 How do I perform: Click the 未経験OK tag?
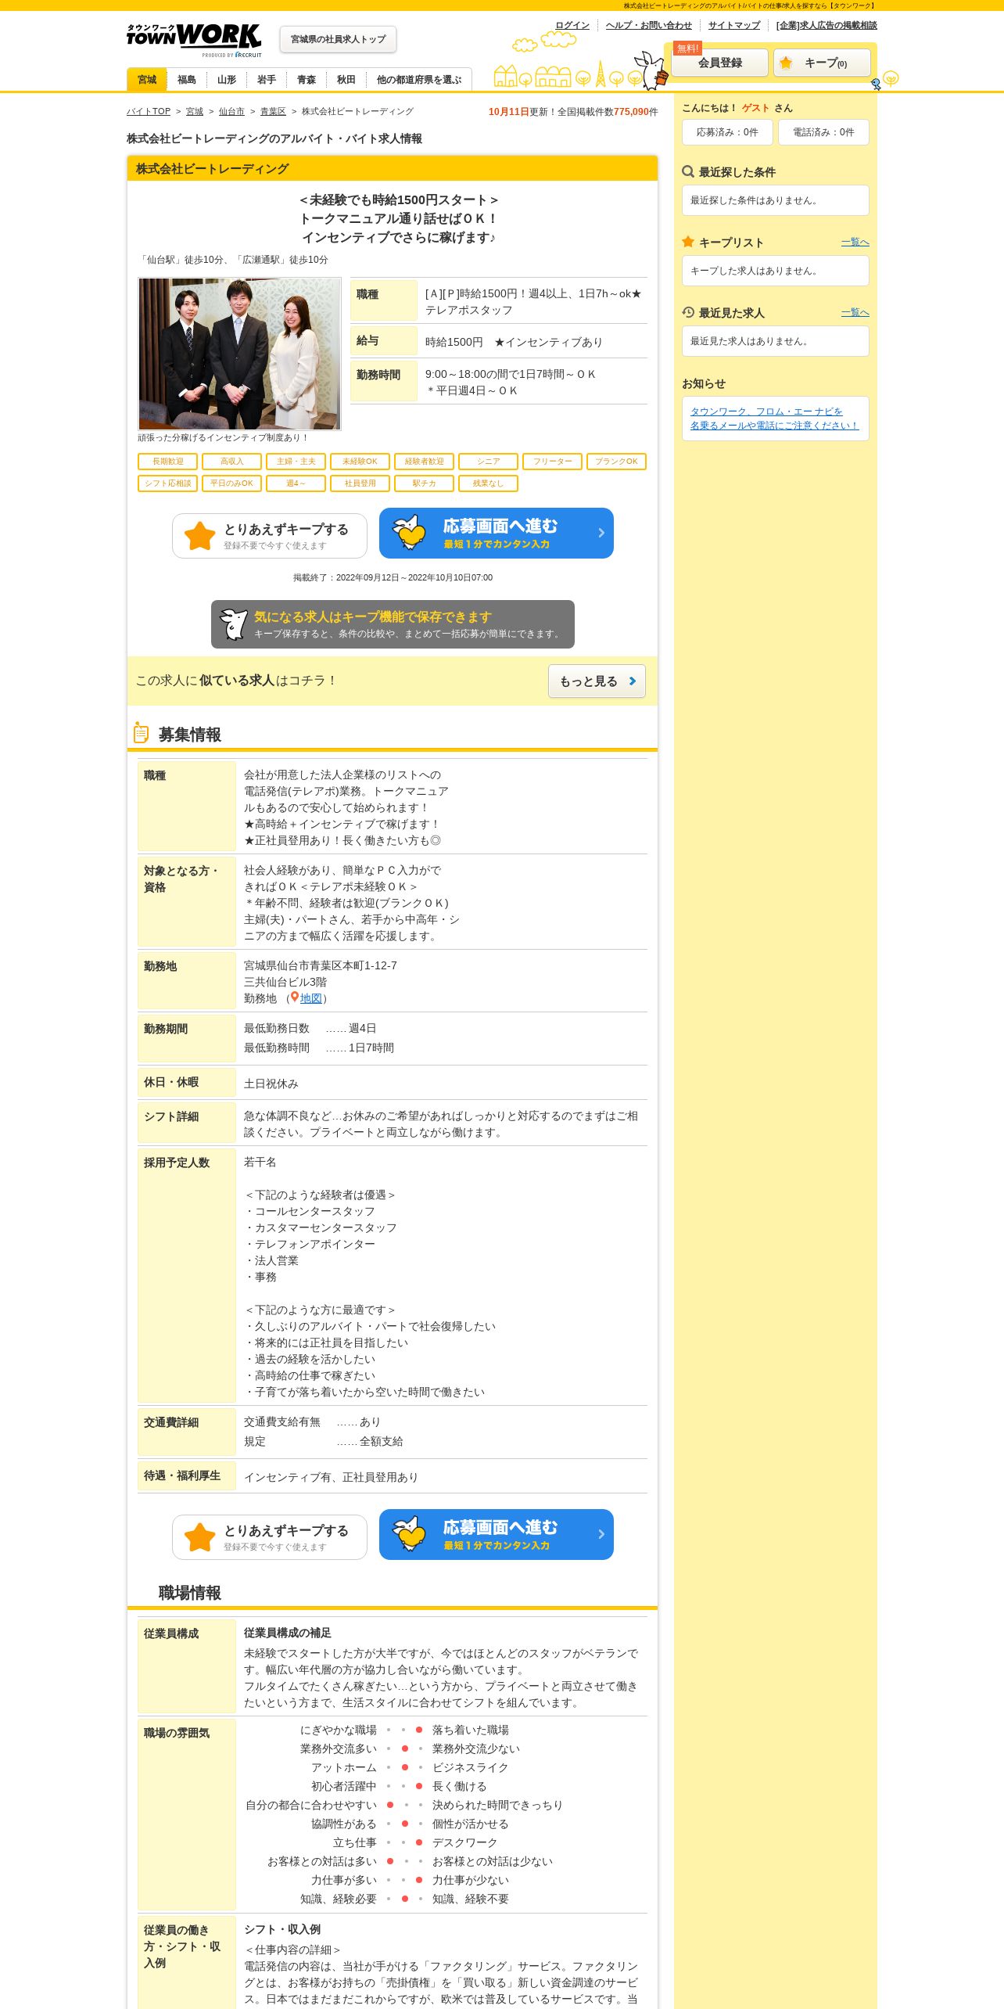tap(360, 462)
